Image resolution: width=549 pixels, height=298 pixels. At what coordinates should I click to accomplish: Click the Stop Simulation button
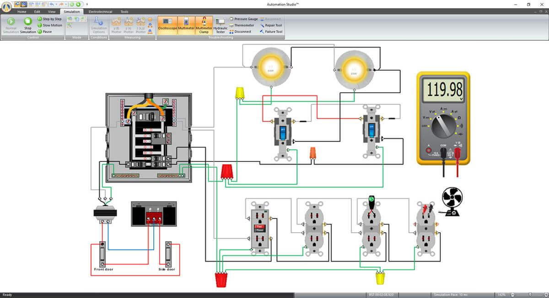pos(27,25)
